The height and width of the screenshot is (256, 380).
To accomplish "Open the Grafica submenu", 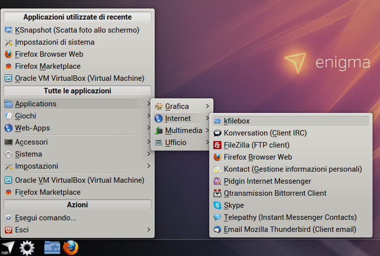I will tap(182, 106).
